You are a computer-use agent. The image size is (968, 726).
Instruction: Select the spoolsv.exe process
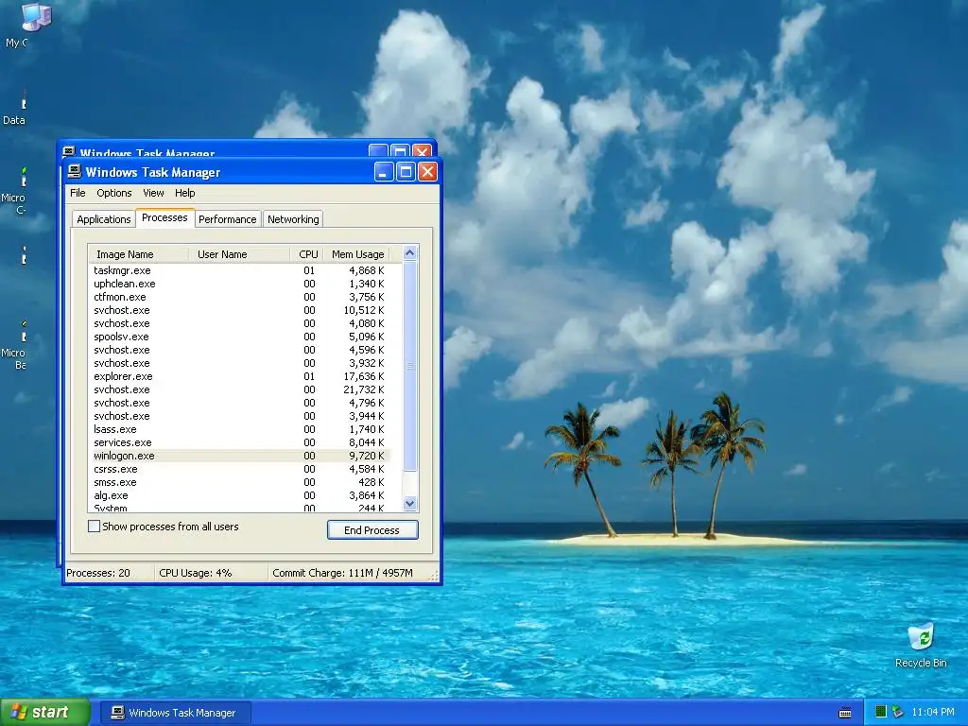click(x=239, y=337)
